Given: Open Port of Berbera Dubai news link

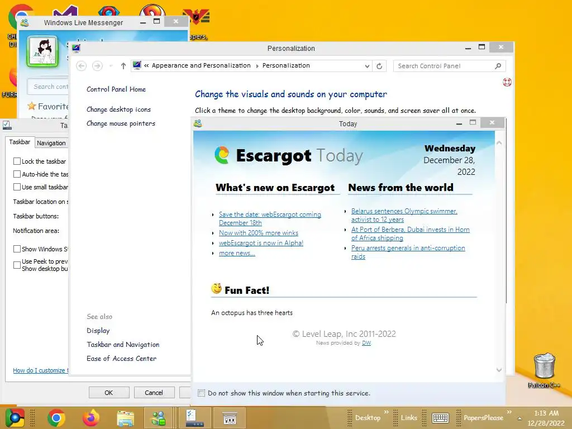Looking at the screenshot, I should [411, 233].
